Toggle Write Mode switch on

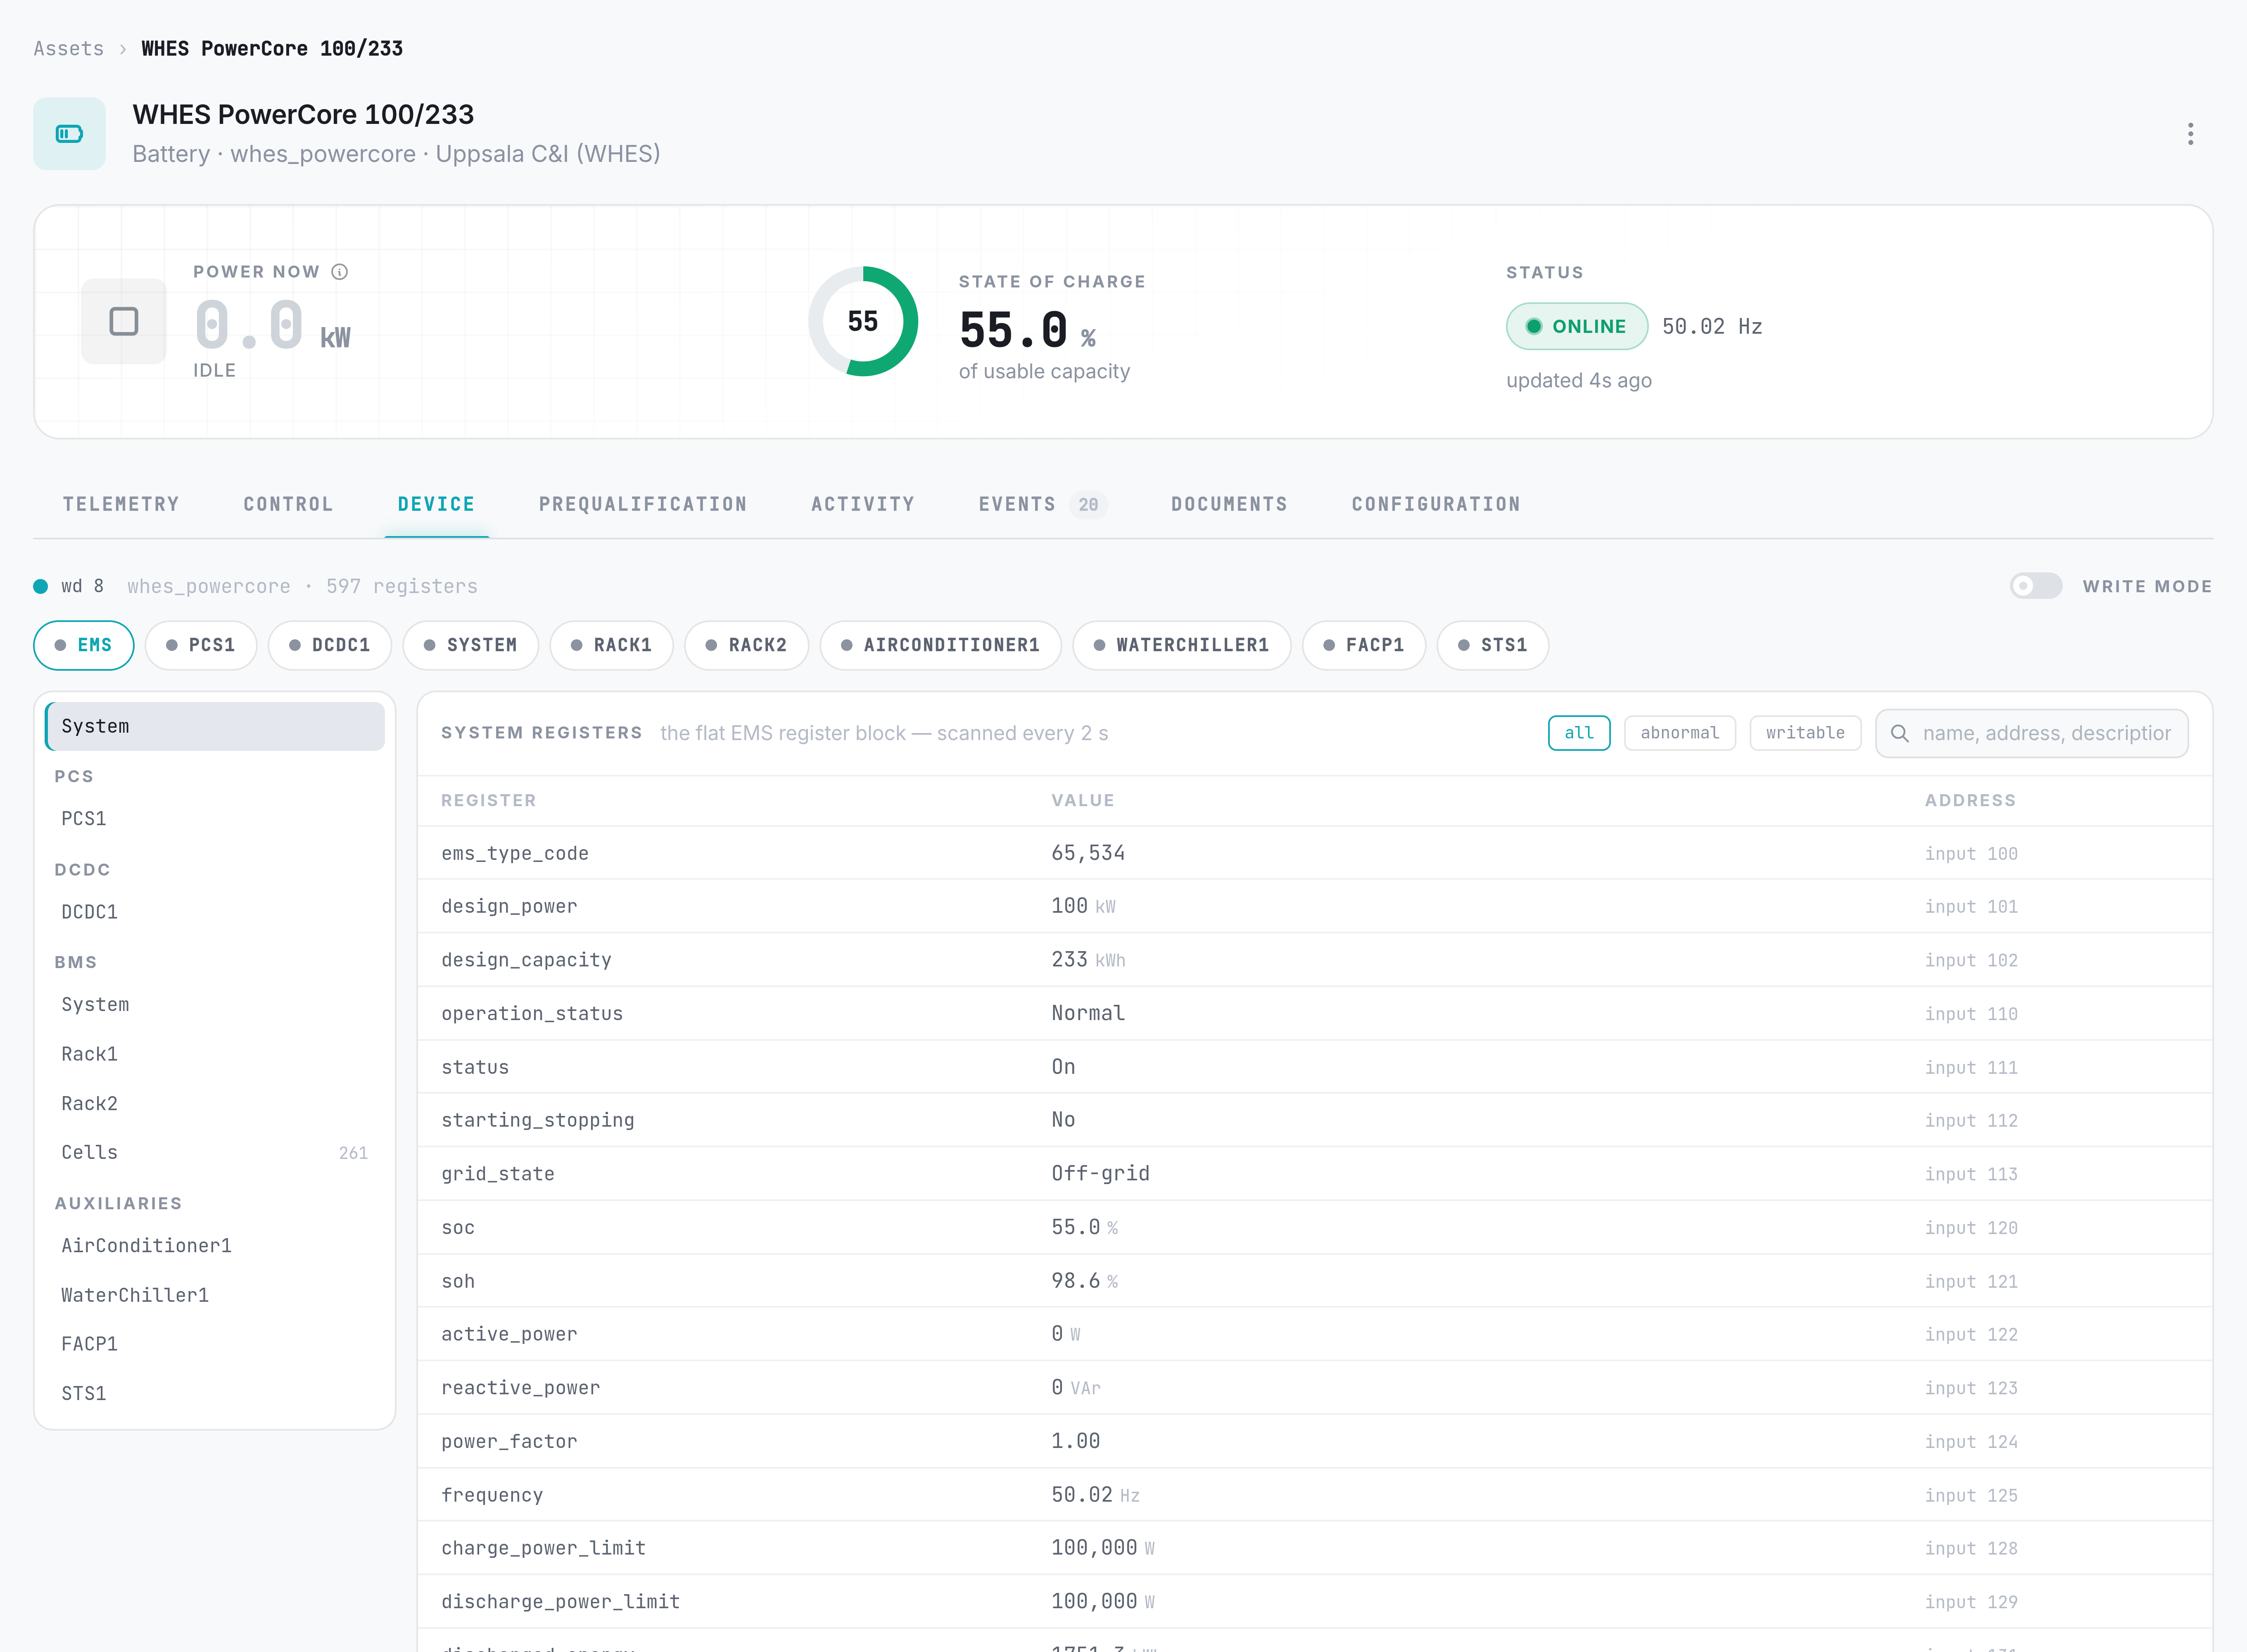point(2036,586)
